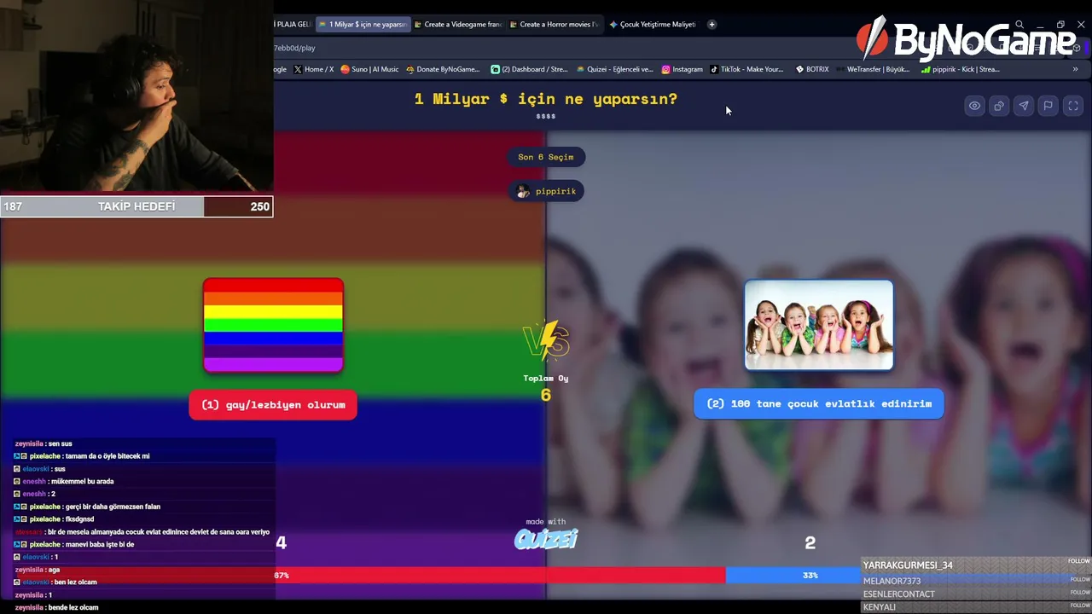The image size is (1092, 614).
Task: Open the 'TikTok - Make Your...' bookmark
Action: (x=746, y=69)
